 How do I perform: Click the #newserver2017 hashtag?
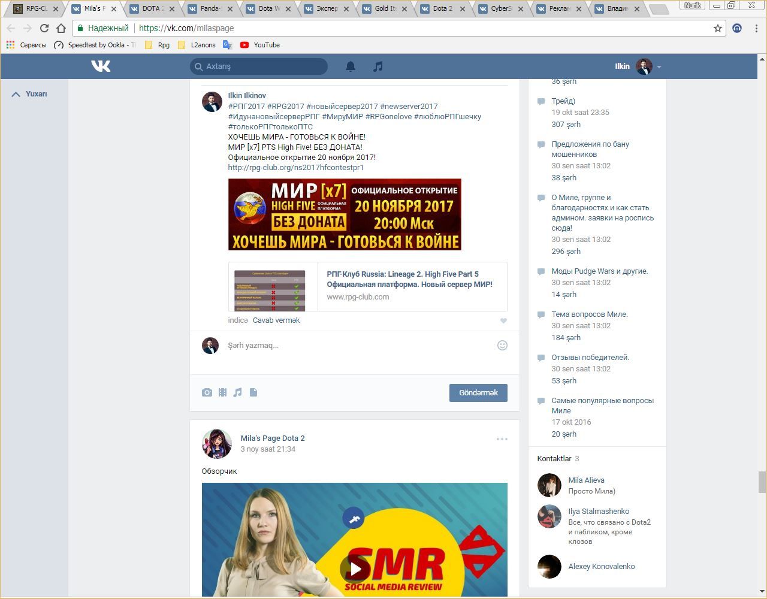(x=409, y=107)
